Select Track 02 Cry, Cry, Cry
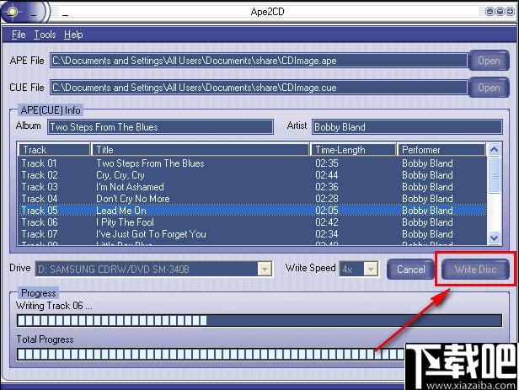This screenshot has height=390, width=519. 253,175
